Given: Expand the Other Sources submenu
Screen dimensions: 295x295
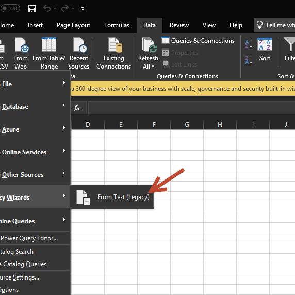Looking at the screenshot, I should point(35,175).
